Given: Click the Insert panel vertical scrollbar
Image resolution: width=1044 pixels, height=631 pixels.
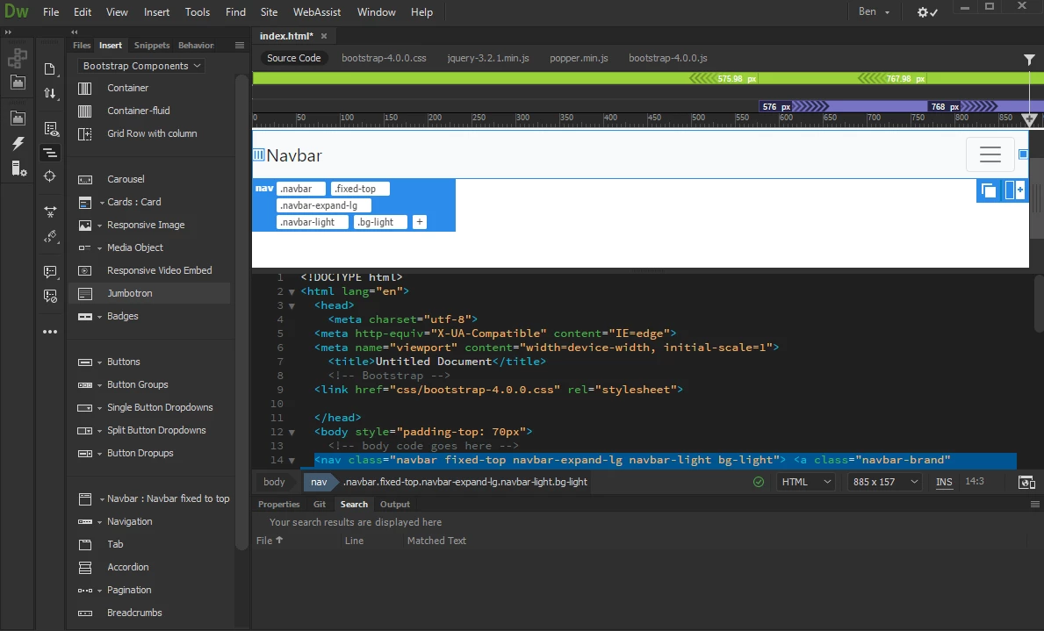Looking at the screenshot, I should click(241, 312).
